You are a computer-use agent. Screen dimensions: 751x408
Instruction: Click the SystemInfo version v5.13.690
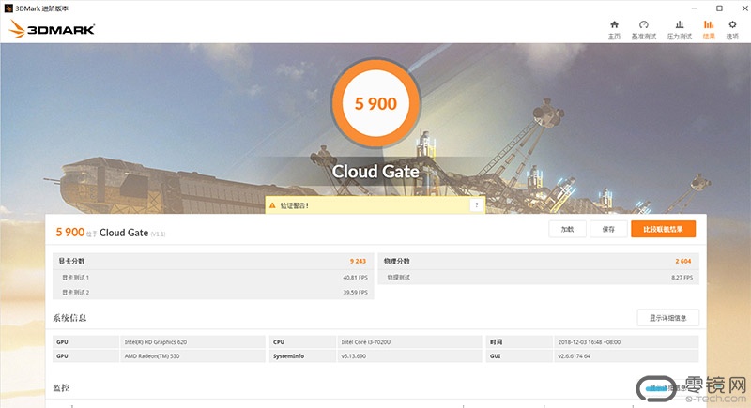(x=409, y=355)
